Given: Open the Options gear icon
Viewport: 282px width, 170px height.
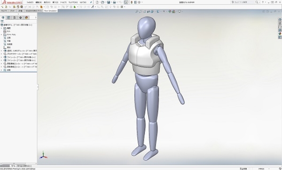Looking at the screenshot, I should click(139, 2).
